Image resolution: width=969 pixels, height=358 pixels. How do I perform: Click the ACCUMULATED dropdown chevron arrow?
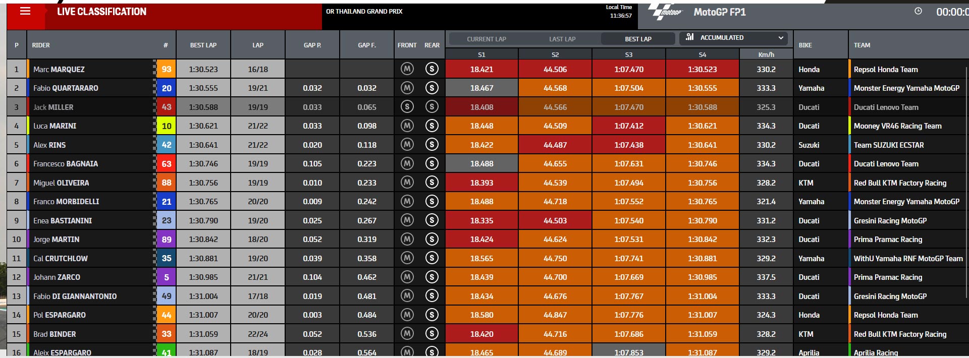(781, 38)
